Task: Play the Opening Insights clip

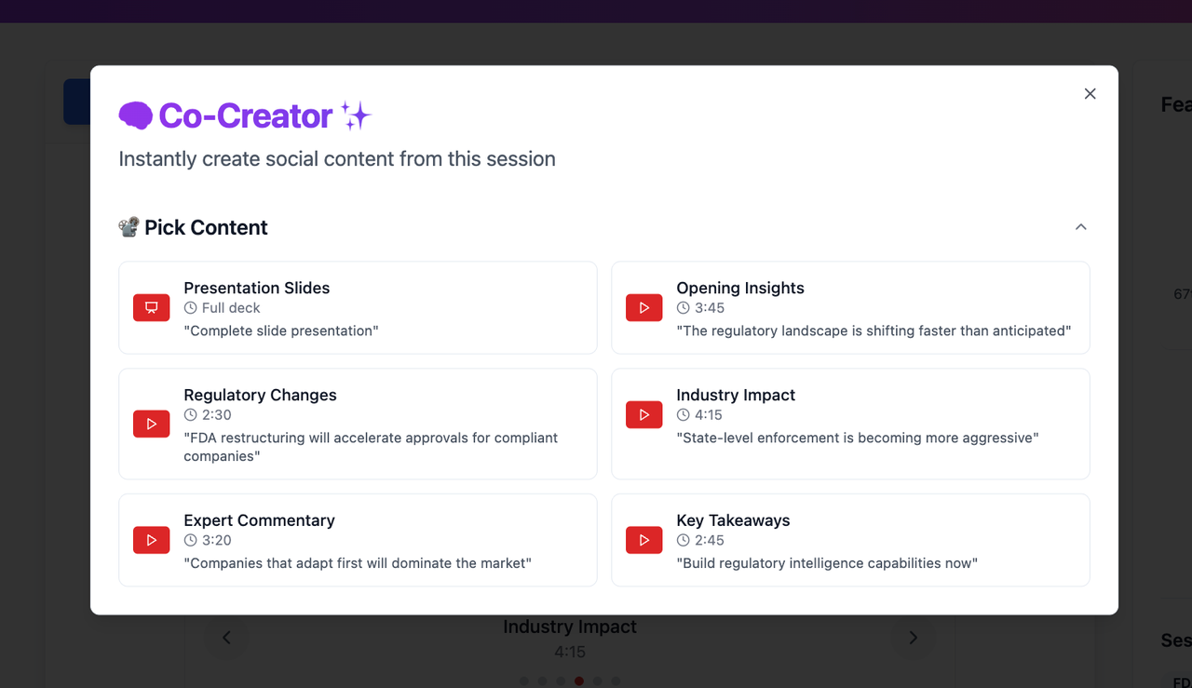Action: point(643,307)
